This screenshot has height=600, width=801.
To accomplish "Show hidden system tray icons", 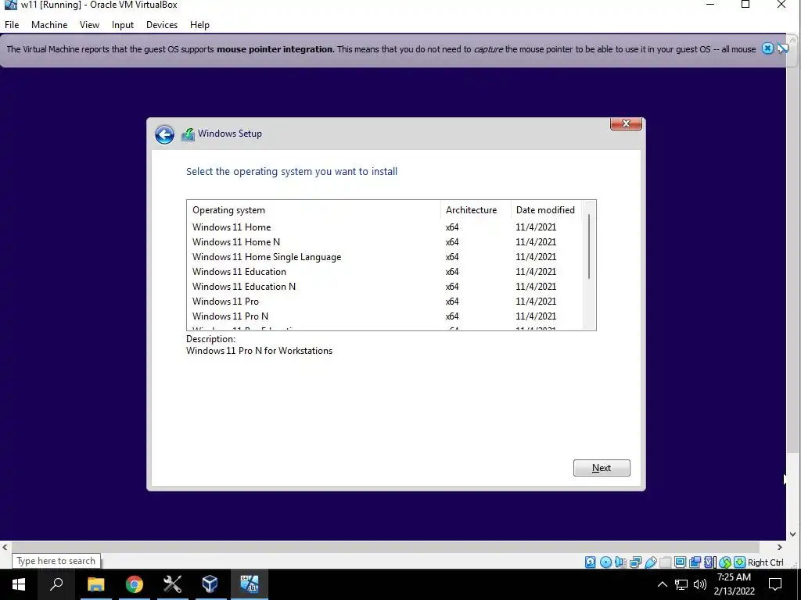I will pyautogui.click(x=662, y=584).
